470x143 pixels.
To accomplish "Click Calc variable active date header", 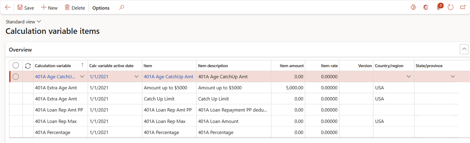I will coord(115,66).
